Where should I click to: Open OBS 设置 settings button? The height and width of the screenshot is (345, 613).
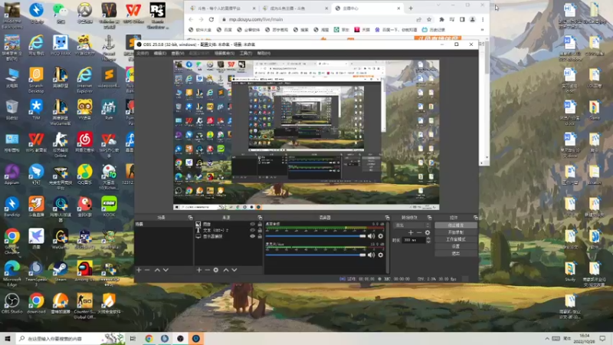coord(455,246)
